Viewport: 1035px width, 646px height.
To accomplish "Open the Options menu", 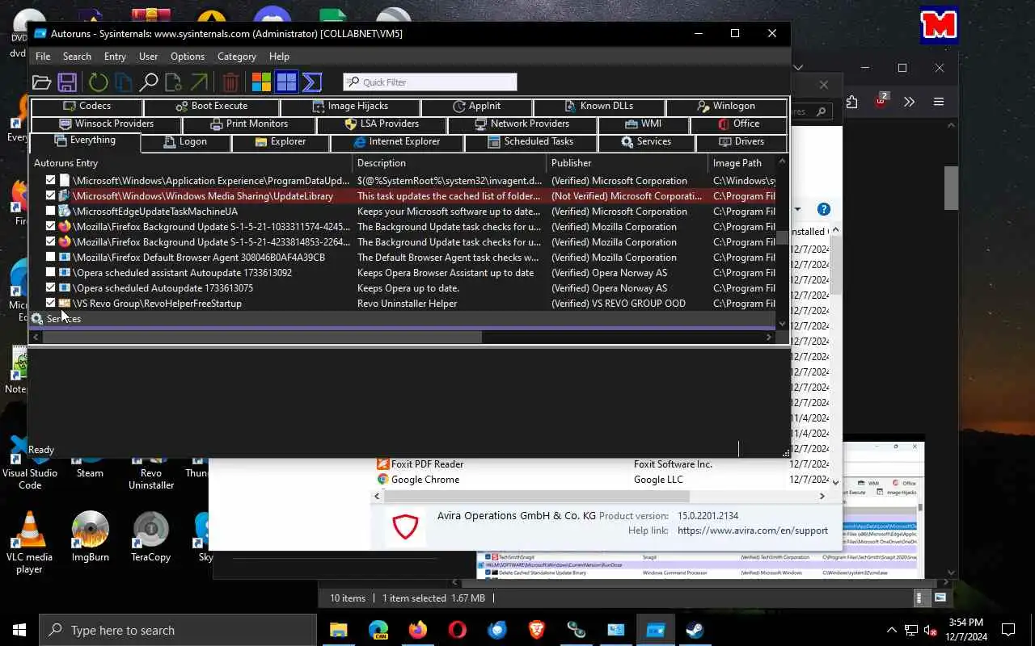I will click(x=188, y=57).
